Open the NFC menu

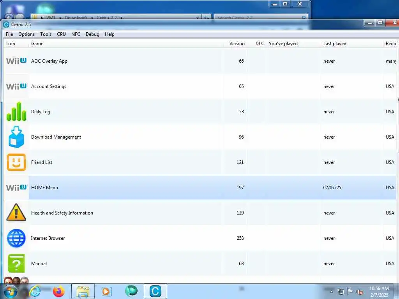(x=76, y=34)
